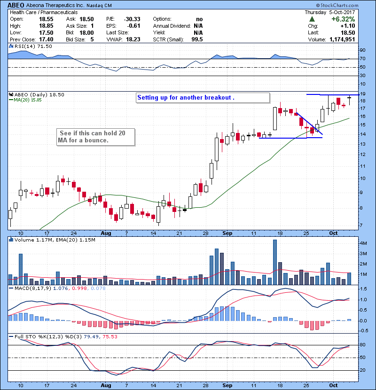
Task: Click the ABEO (Daily) 18.50 chart label
Action: click(x=39, y=94)
